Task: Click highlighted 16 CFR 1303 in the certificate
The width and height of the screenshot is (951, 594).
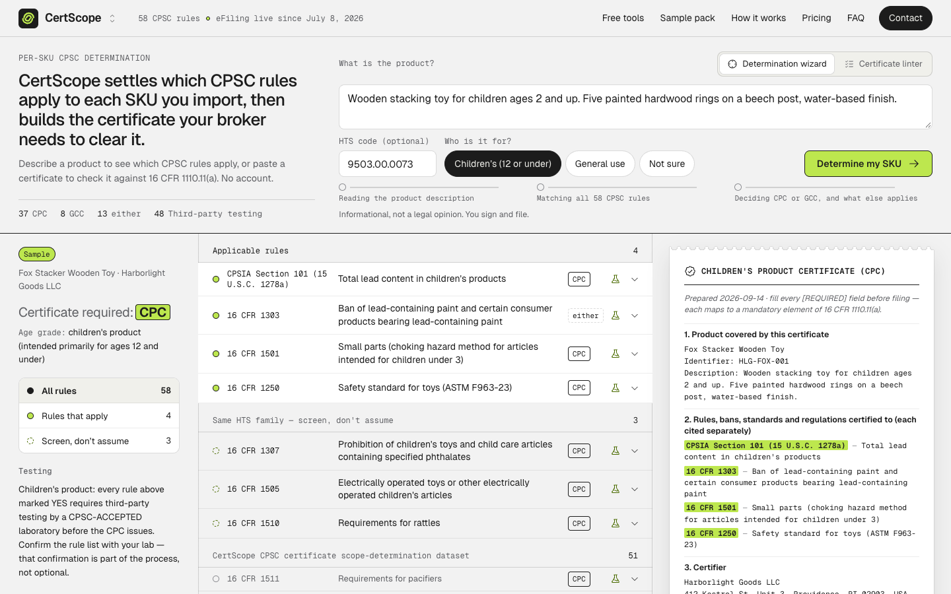Action: pyautogui.click(x=711, y=471)
